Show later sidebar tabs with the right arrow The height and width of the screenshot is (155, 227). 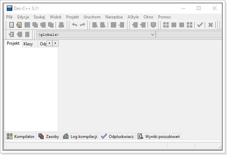pos(55,43)
